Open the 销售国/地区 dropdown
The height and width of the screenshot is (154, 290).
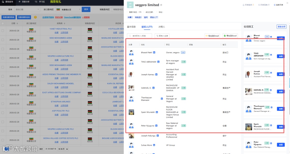click(x=118, y=9)
